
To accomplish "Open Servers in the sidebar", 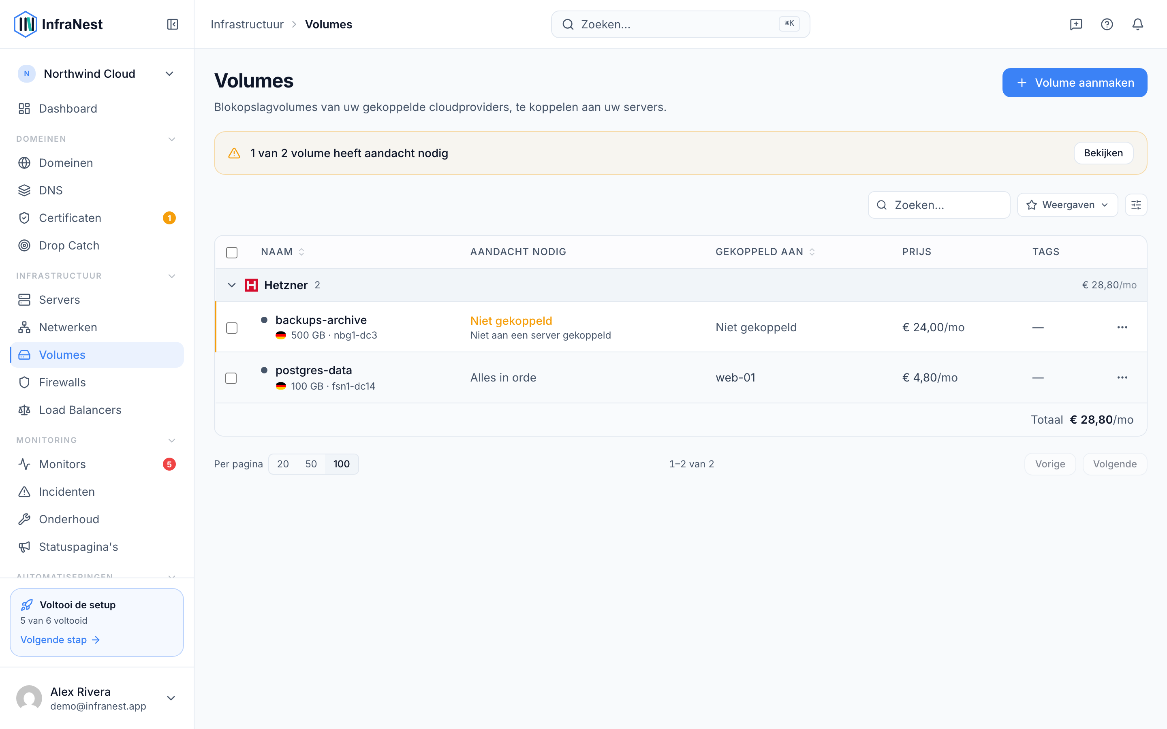I will (x=96, y=300).
